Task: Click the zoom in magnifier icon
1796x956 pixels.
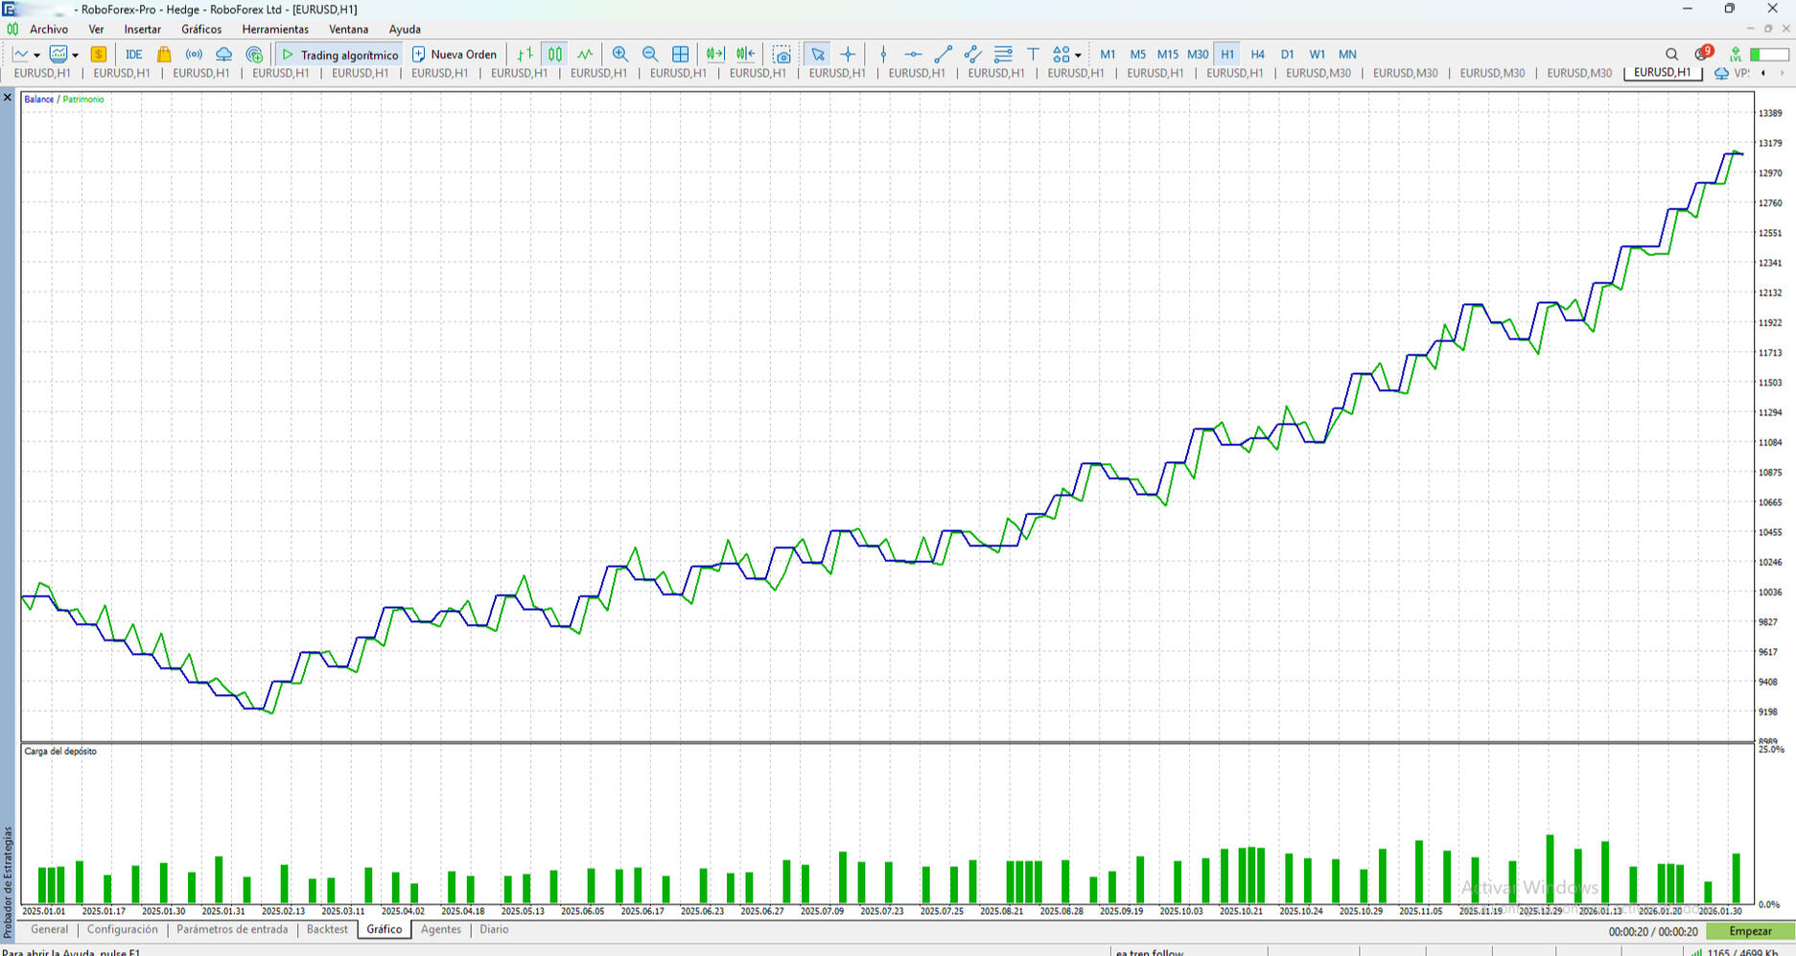Action: [620, 55]
